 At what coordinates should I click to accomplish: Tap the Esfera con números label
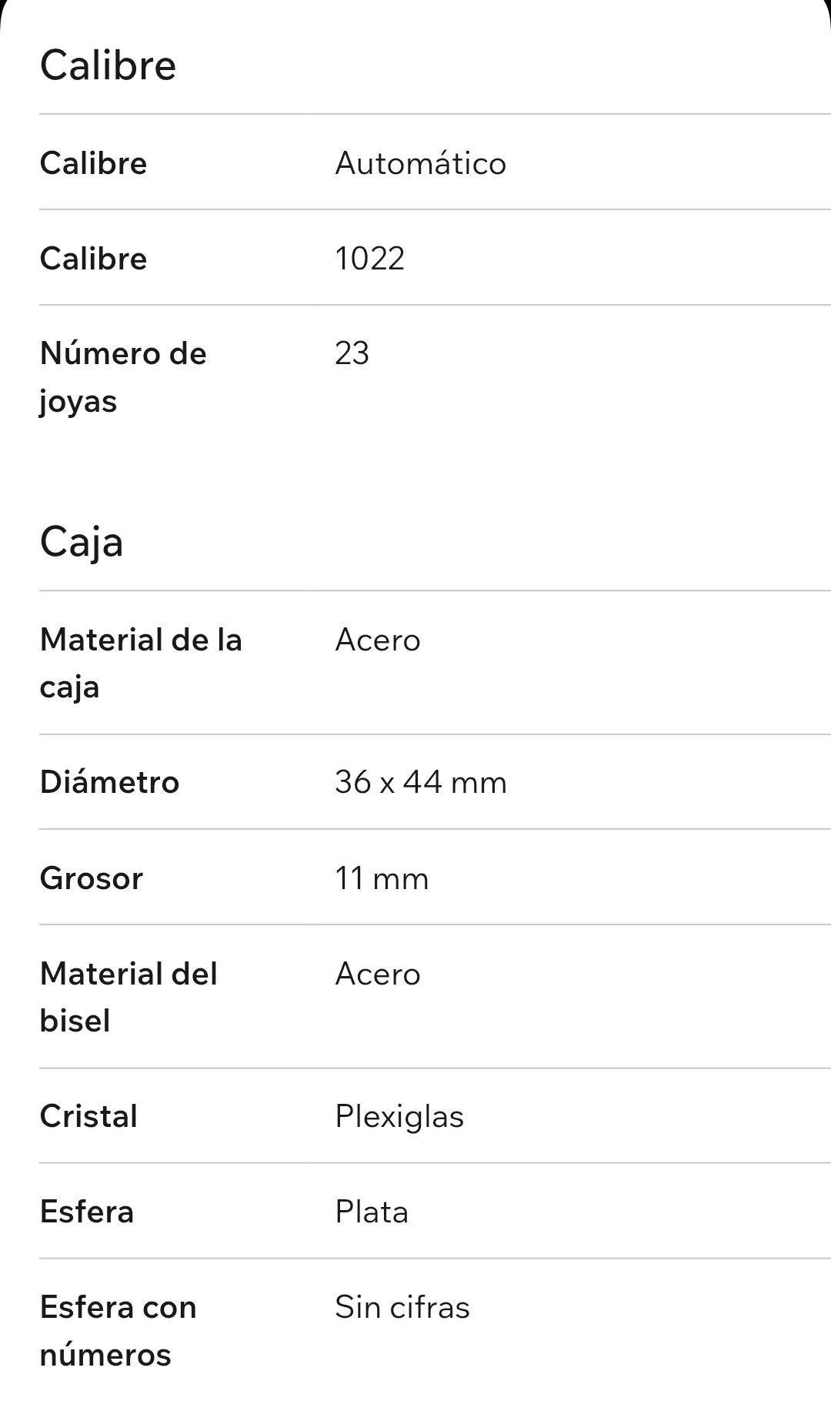[x=118, y=1330]
